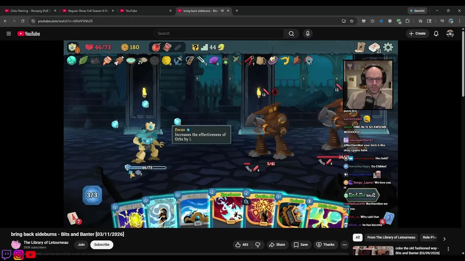Open the Chrome three-dot menu

[x=460, y=21]
